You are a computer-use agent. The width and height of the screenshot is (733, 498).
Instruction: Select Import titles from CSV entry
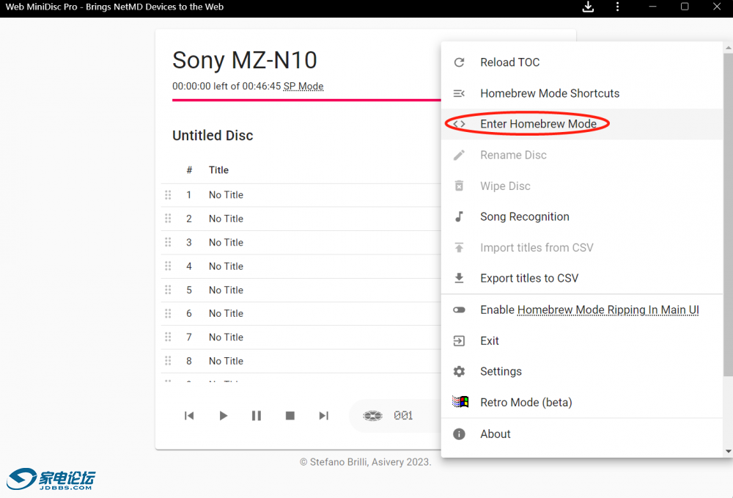pyautogui.click(x=582, y=247)
